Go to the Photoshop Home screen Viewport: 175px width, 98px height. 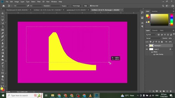tap(4, 6)
